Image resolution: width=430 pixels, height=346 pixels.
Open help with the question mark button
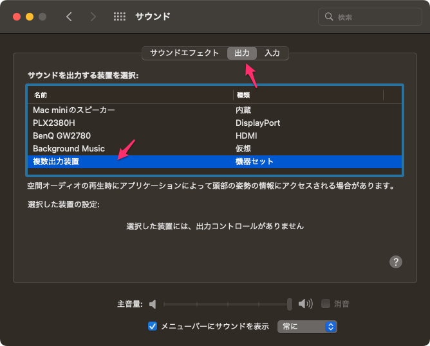click(x=396, y=261)
